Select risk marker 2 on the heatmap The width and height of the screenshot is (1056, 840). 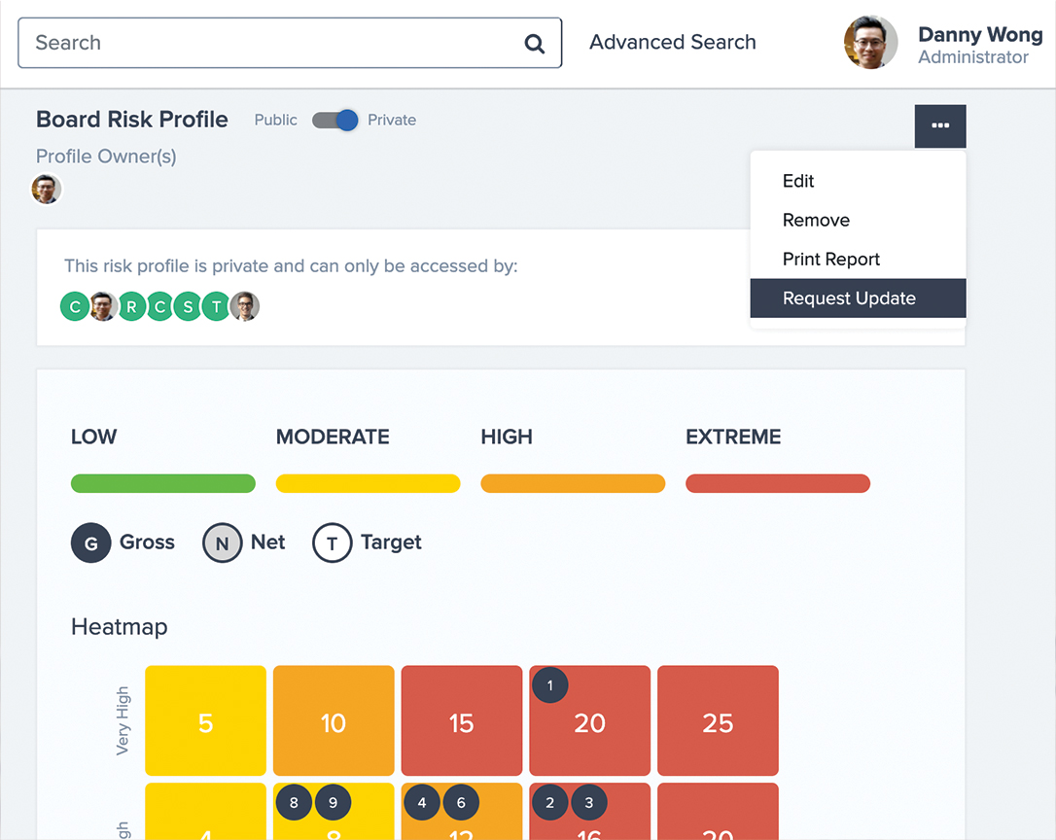click(550, 802)
